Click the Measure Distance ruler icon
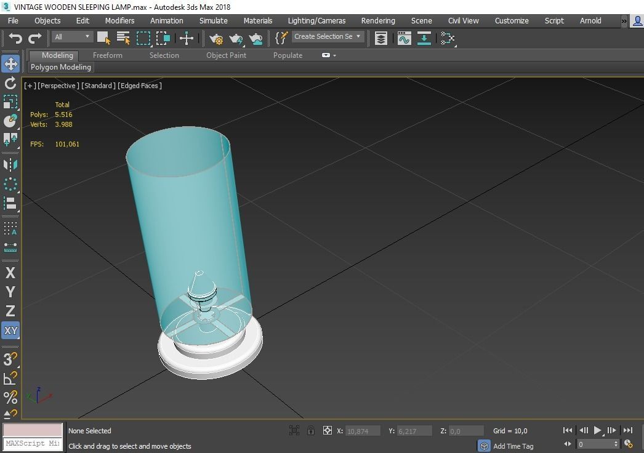 tap(10, 247)
